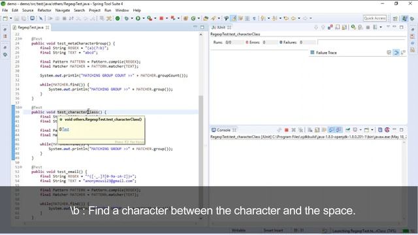The height and width of the screenshot is (235, 418).
Task: Click the New Java Class icon
Action: [x=193, y=18]
